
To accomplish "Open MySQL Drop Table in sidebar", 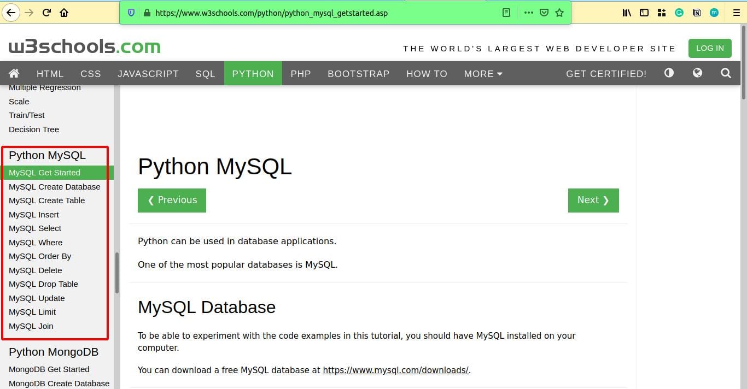I will (43, 284).
